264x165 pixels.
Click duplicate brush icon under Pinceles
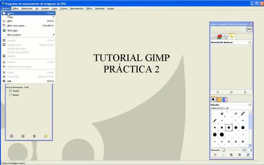click(231, 155)
